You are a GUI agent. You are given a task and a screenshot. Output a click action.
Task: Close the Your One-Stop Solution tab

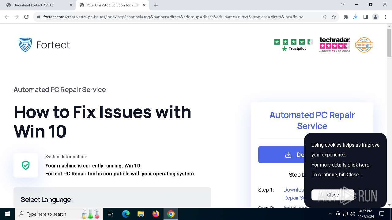144,5
